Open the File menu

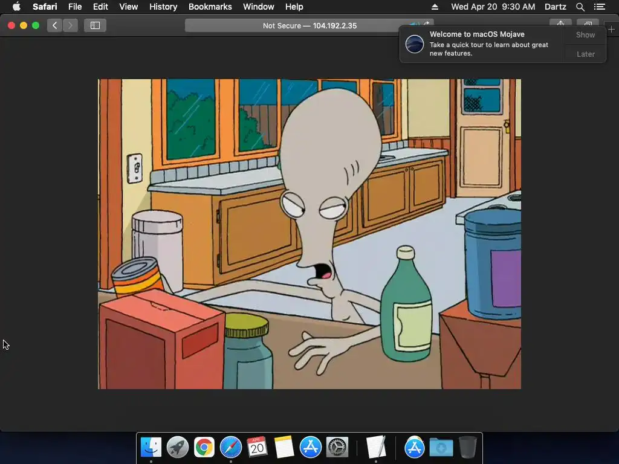(x=74, y=7)
